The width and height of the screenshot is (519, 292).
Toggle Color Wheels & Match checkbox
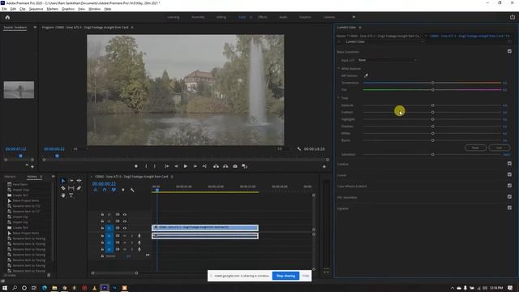[509, 186]
